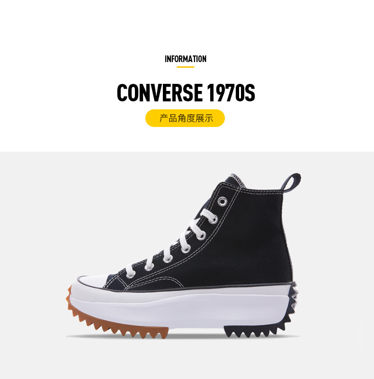
Task: Click the 1970S text in the title
Action: click(231, 92)
